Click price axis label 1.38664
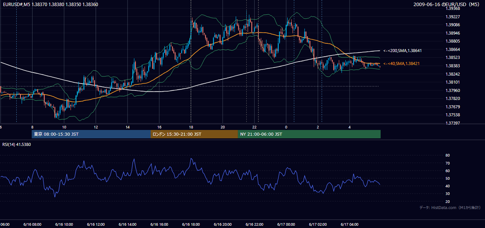 click(x=453, y=49)
